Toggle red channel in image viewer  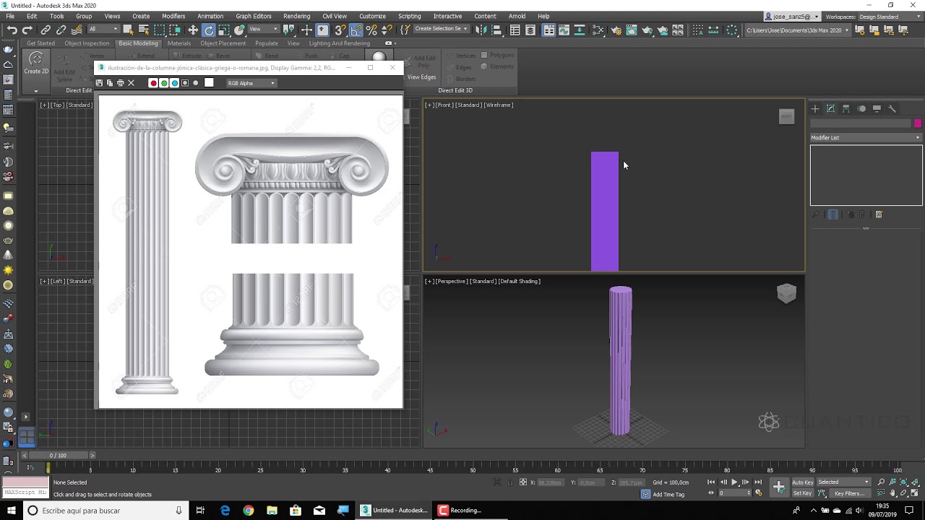click(153, 83)
